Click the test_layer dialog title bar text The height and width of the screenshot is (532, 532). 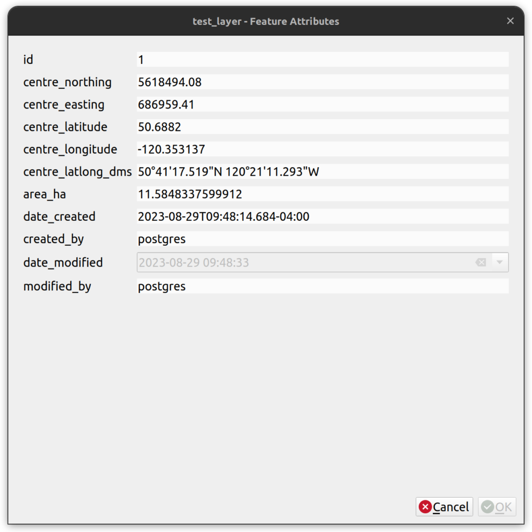tap(265, 21)
